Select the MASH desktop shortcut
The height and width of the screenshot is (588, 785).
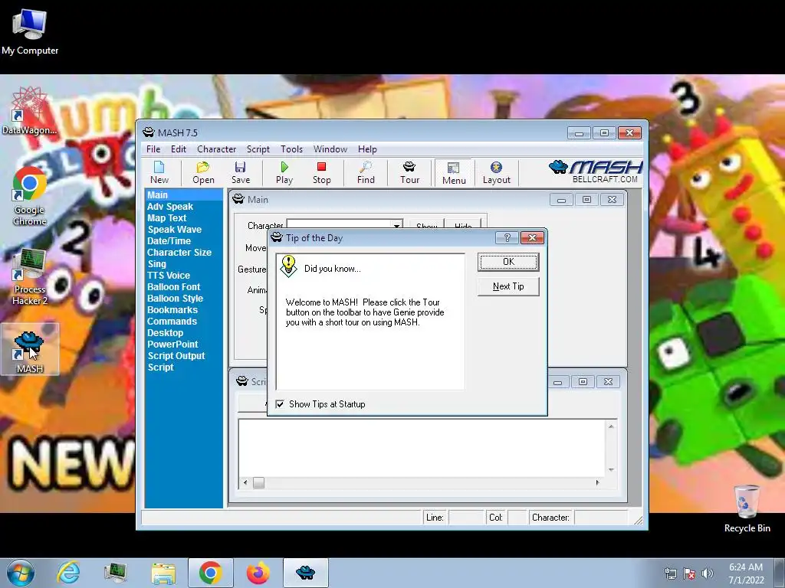[x=30, y=349]
